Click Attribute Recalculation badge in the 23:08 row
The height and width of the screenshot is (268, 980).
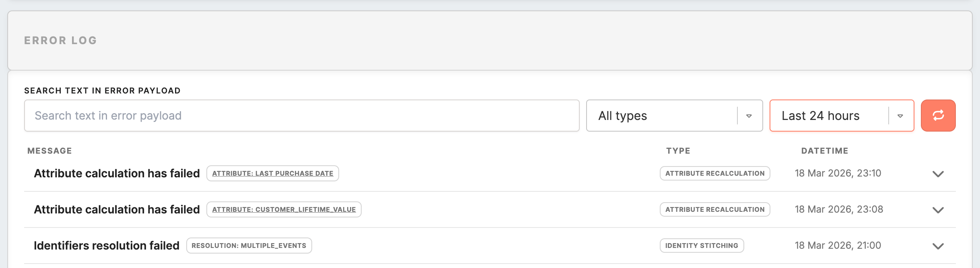[x=715, y=209]
